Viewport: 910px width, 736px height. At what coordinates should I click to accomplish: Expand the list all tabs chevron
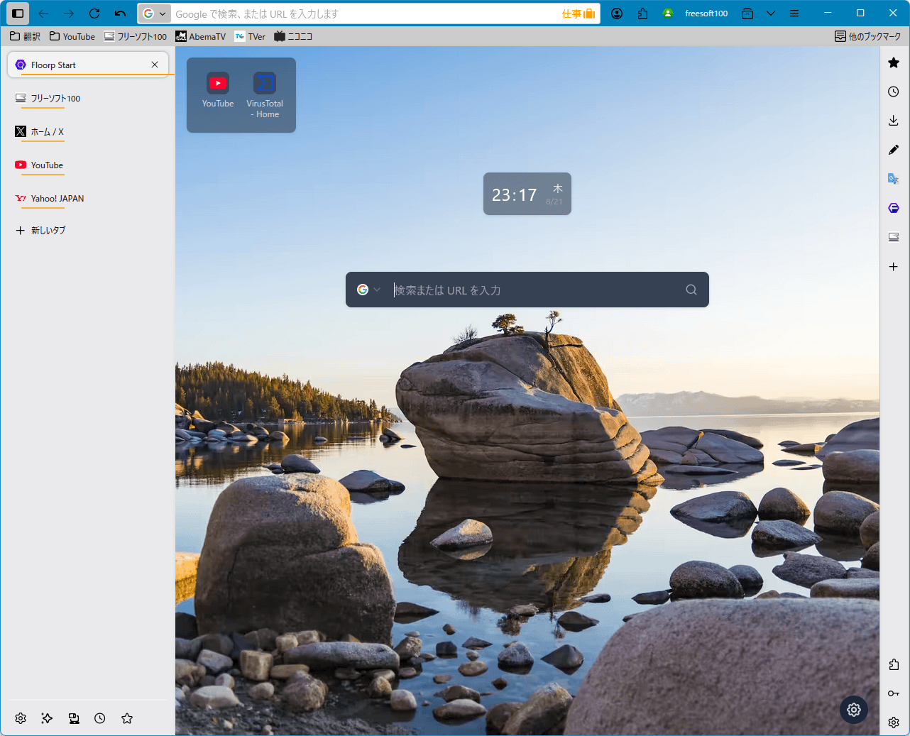[x=771, y=13]
